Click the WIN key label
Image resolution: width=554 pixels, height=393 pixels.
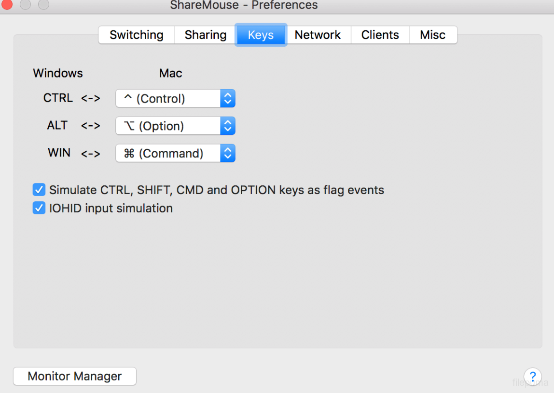pos(59,153)
